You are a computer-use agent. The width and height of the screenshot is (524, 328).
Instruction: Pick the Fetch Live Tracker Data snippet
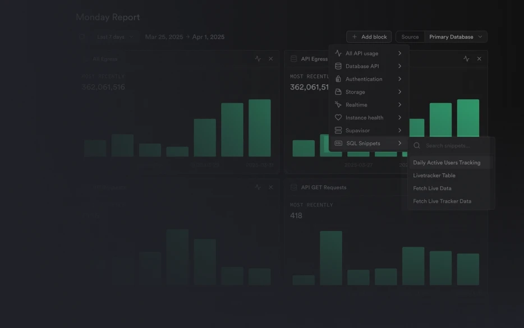click(x=442, y=201)
